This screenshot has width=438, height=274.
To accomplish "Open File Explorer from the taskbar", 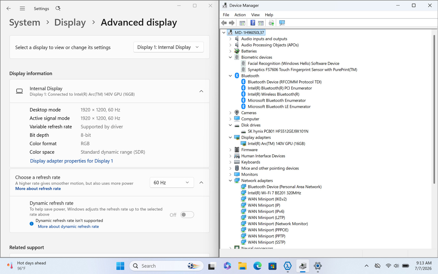I will pyautogui.click(x=242, y=266).
